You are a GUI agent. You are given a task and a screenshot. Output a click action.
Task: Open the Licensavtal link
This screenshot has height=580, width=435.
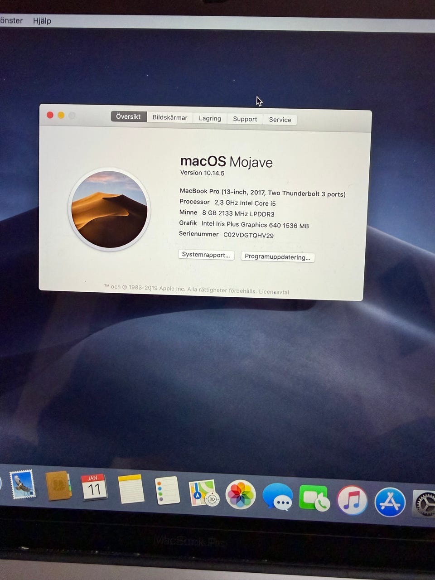pos(274,291)
